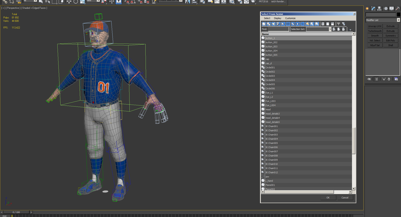Click the Display Frozen Objects filter icon
The width and height of the screenshot is (401, 217).
312,24
